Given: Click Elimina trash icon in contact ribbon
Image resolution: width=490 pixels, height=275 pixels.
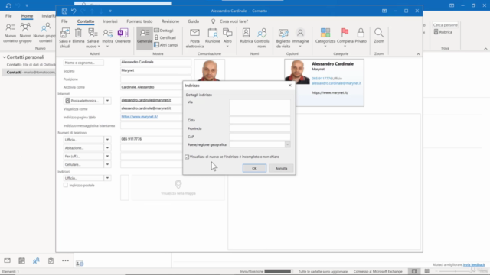Looking at the screenshot, I should pos(78,36).
